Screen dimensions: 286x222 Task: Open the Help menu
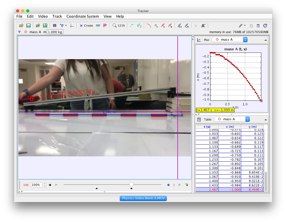pyautogui.click(x=120, y=16)
